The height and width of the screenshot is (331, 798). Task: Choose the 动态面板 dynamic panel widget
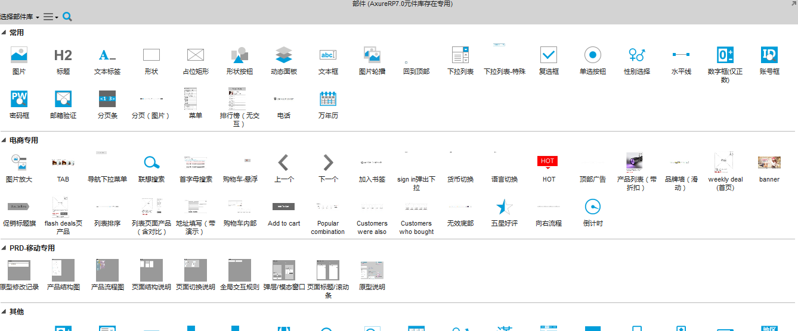click(x=284, y=55)
